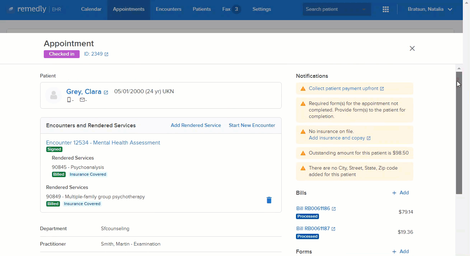Click Start New Encounter
This screenshot has height=256, width=470.
click(x=252, y=125)
